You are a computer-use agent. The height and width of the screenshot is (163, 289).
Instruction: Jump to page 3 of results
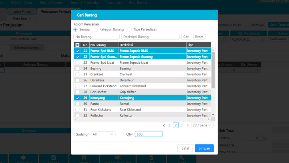click(181, 125)
